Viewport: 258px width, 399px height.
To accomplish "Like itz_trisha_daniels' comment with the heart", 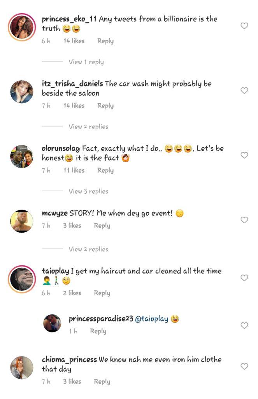I will click(244, 91).
